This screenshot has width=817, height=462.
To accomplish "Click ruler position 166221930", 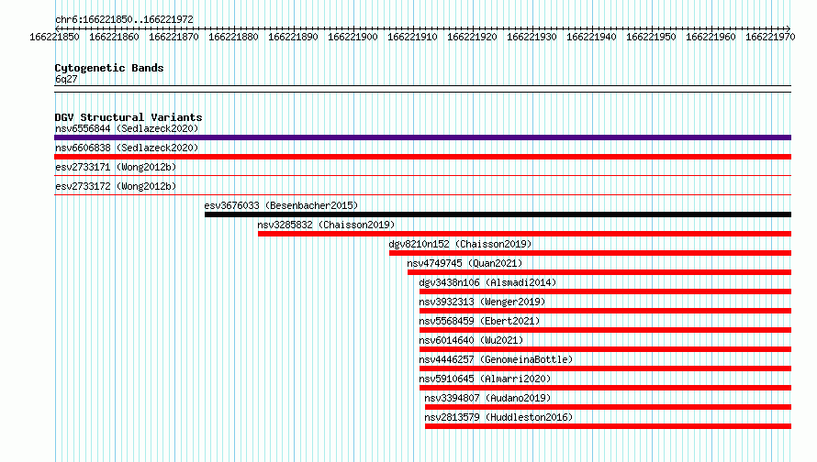I will pyautogui.click(x=532, y=37).
